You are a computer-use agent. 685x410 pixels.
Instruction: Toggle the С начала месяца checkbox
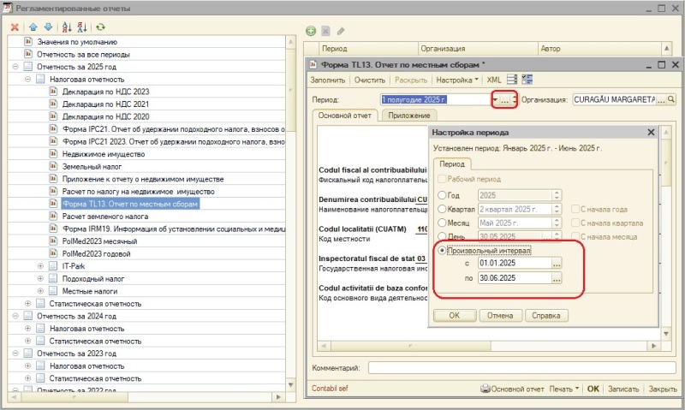click(575, 236)
